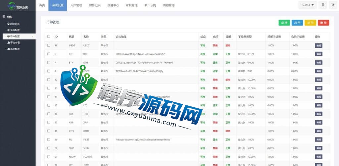
Task: Click the green 新增 button
Action: click(284, 23)
